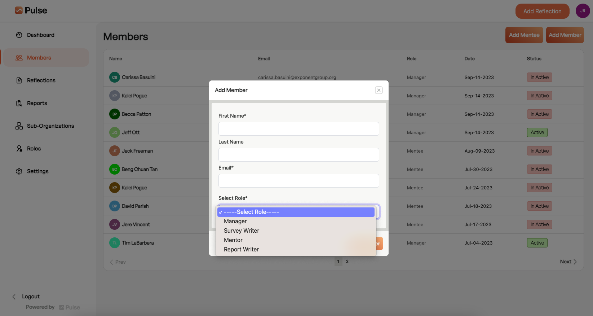Open the Dashboard gauge icon
593x316 pixels.
point(19,35)
